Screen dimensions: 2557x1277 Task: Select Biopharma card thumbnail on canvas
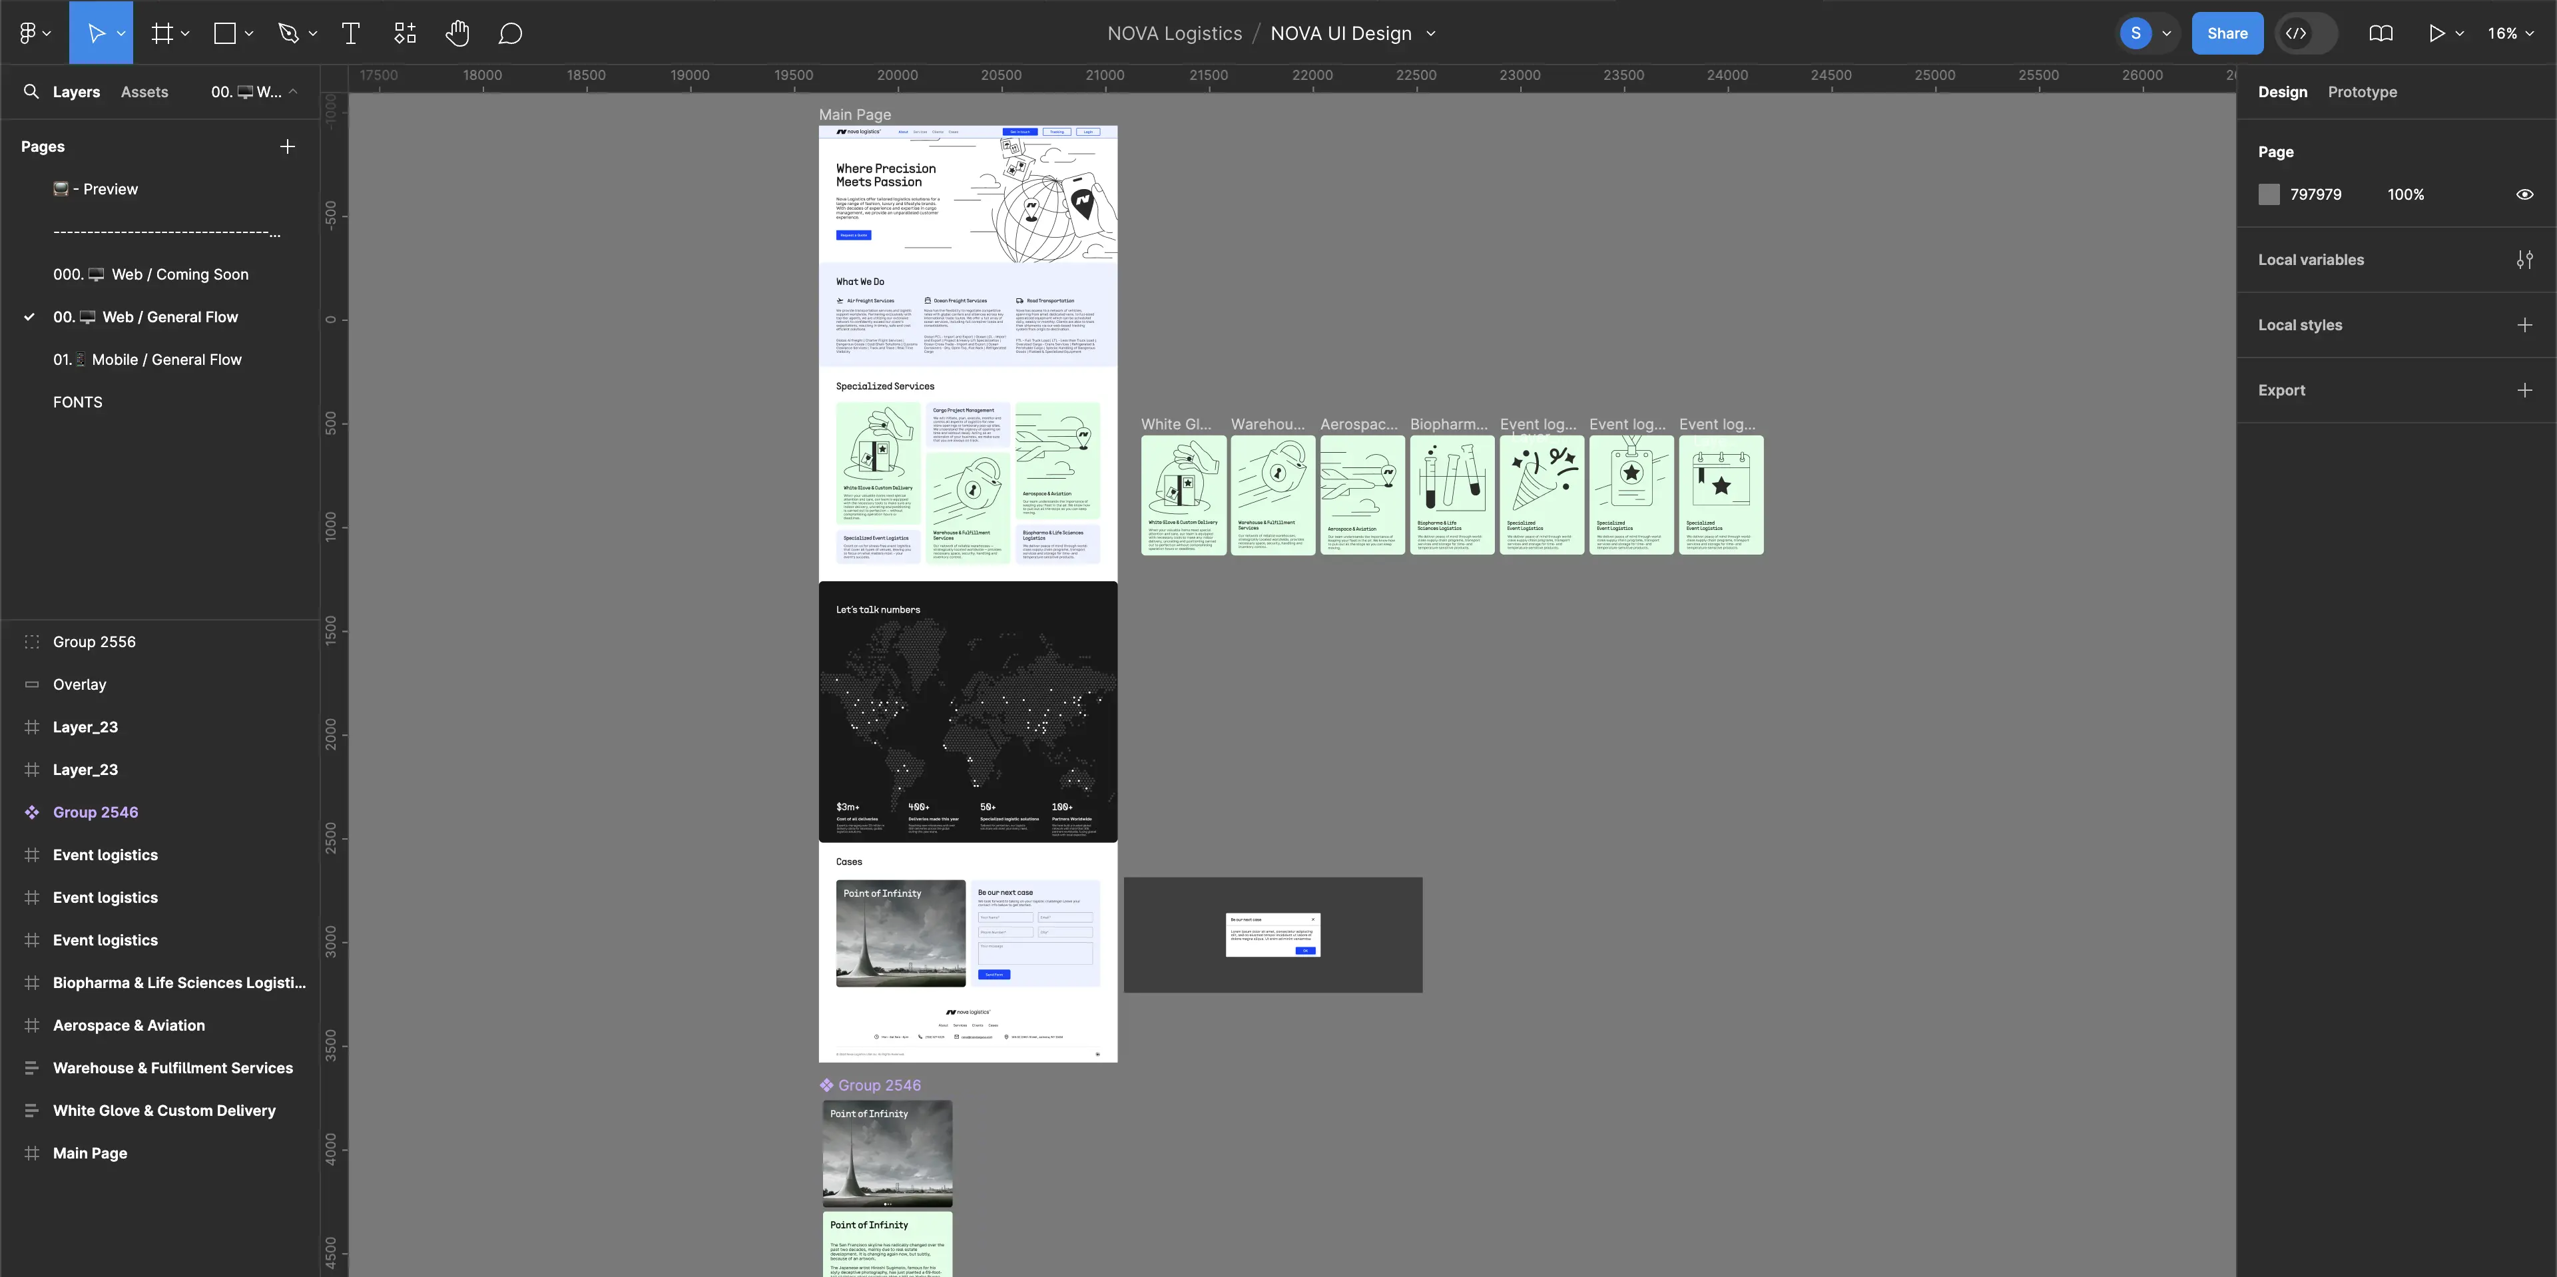coord(1451,494)
